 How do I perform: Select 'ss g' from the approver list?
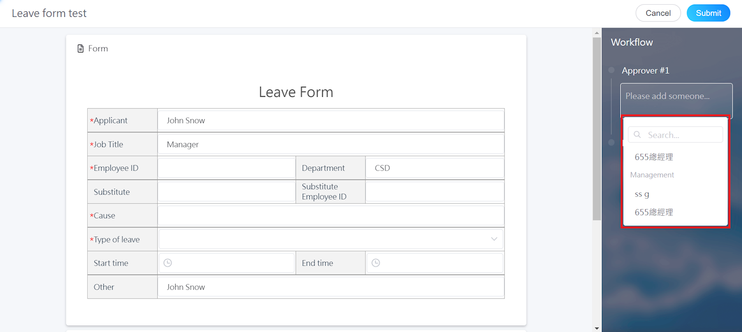click(642, 194)
